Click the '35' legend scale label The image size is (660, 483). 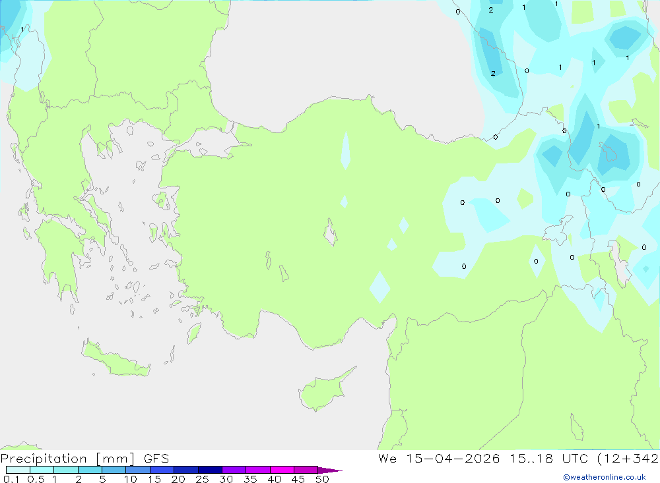click(250, 479)
